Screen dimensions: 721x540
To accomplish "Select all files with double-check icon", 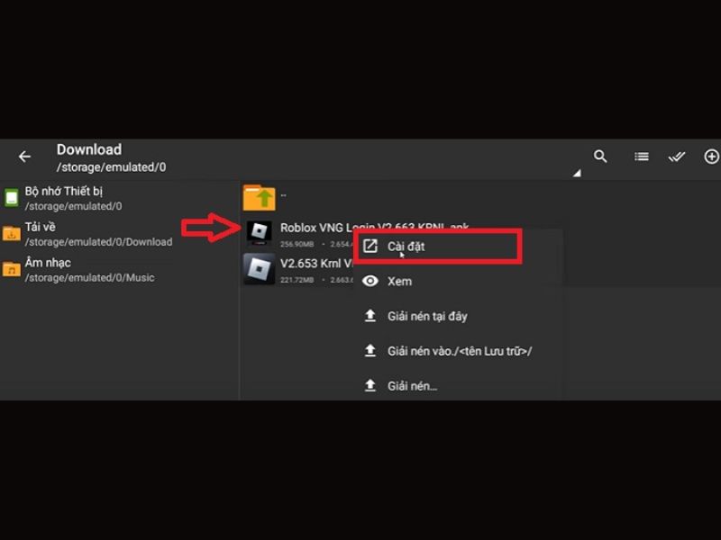I will pos(677,157).
